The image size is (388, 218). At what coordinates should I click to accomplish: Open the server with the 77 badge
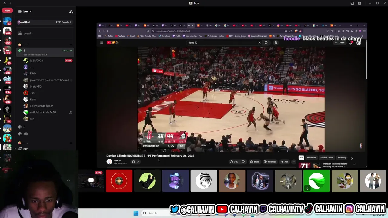(x=7, y=119)
